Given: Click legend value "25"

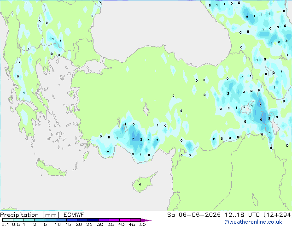Looking at the screenshot, I should [x=89, y=224].
